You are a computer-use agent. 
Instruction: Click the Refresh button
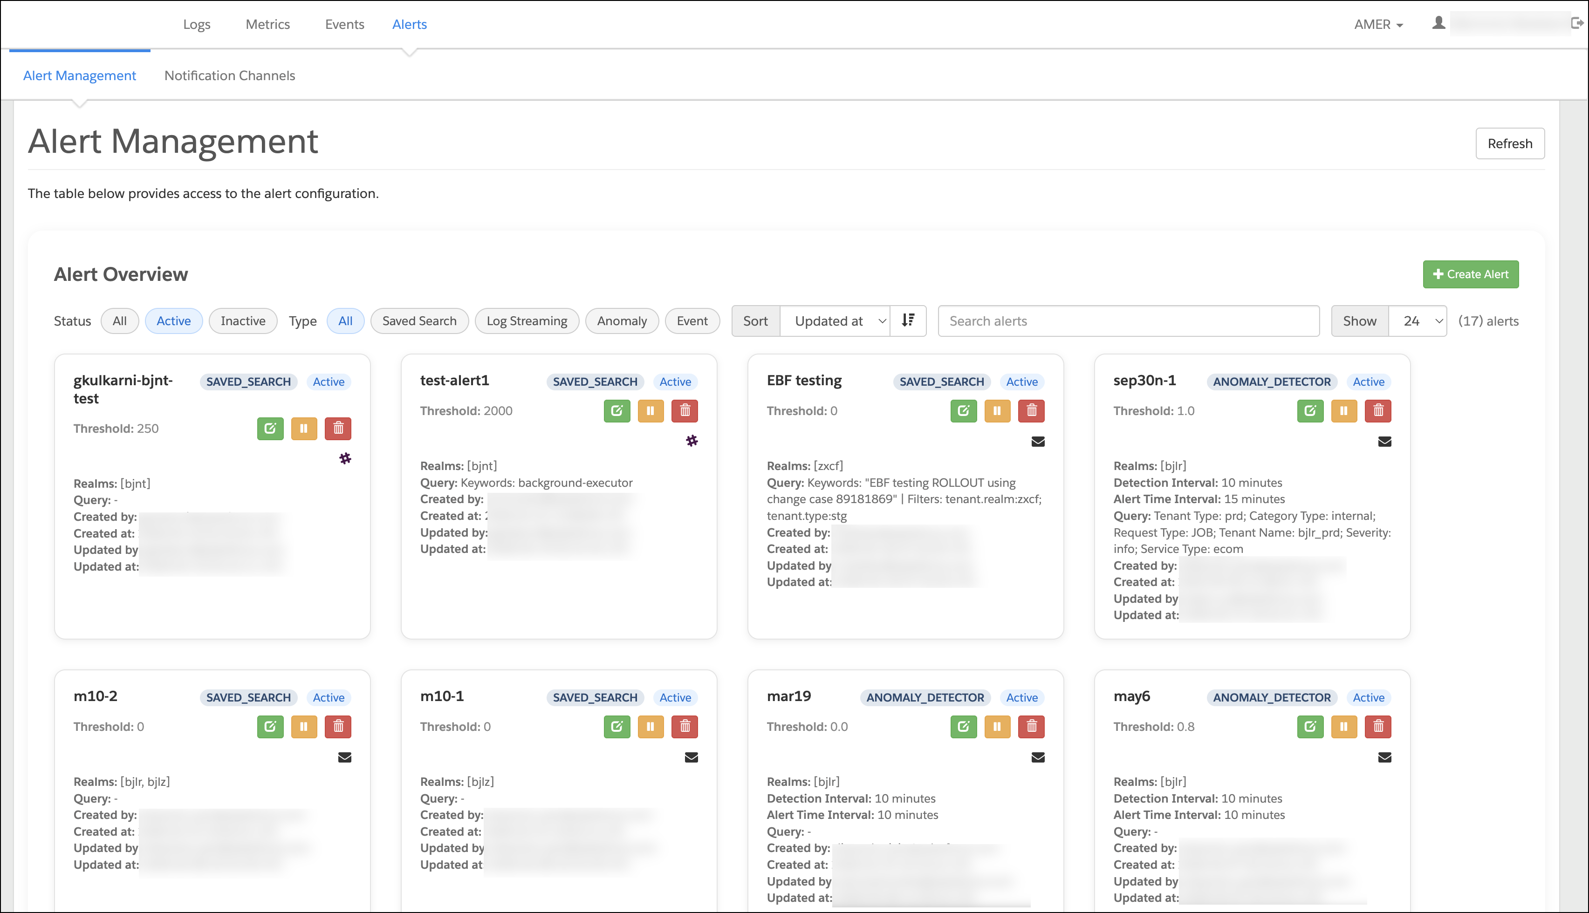click(x=1509, y=143)
